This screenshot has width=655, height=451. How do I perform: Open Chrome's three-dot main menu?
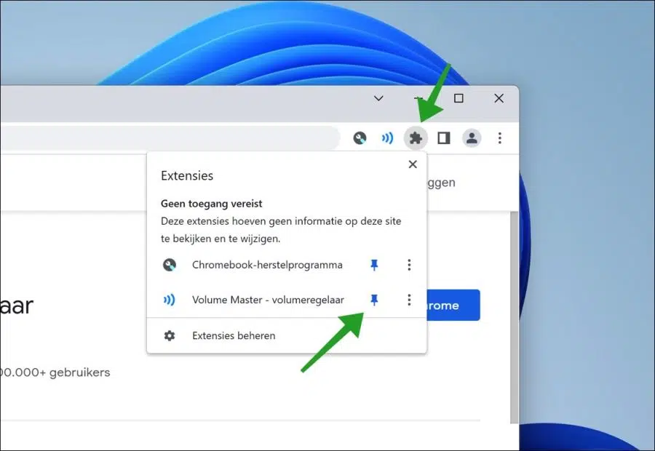click(499, 137)
